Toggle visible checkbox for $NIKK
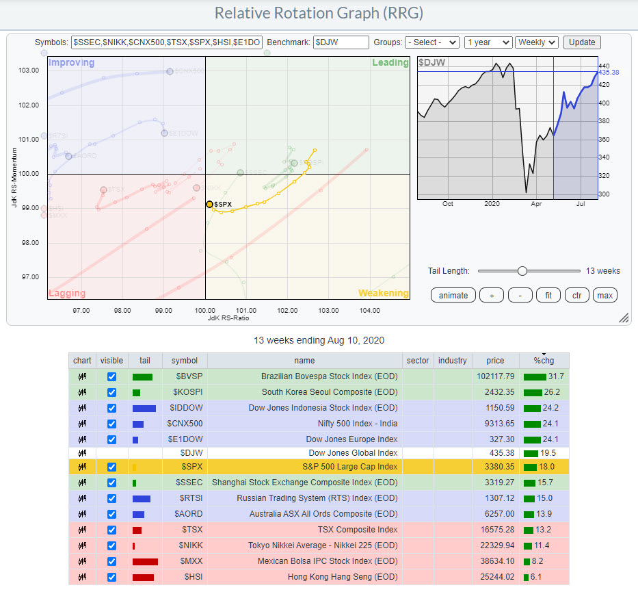Viewport: 638px width, 592px height. click(x=111, y=545)
